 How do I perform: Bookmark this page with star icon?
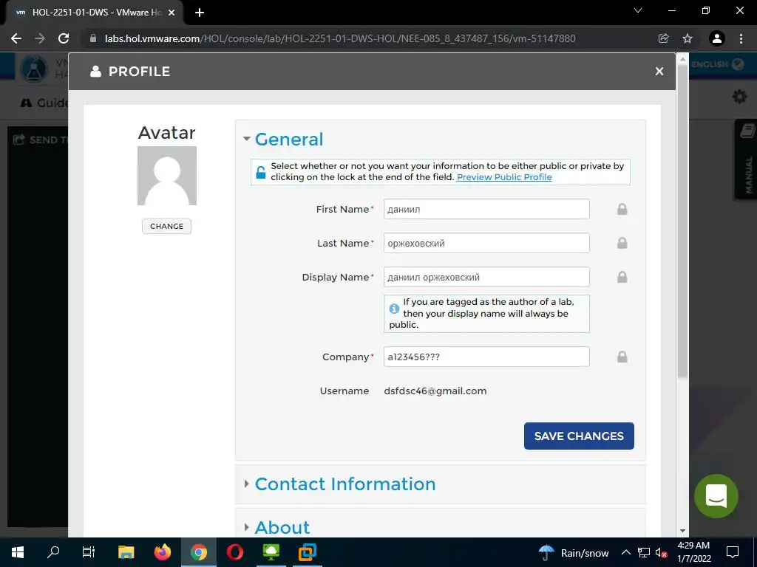(x=688, y=38)
